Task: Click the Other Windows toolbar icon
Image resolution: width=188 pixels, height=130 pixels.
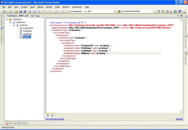Action: click(x=180, y=11)
